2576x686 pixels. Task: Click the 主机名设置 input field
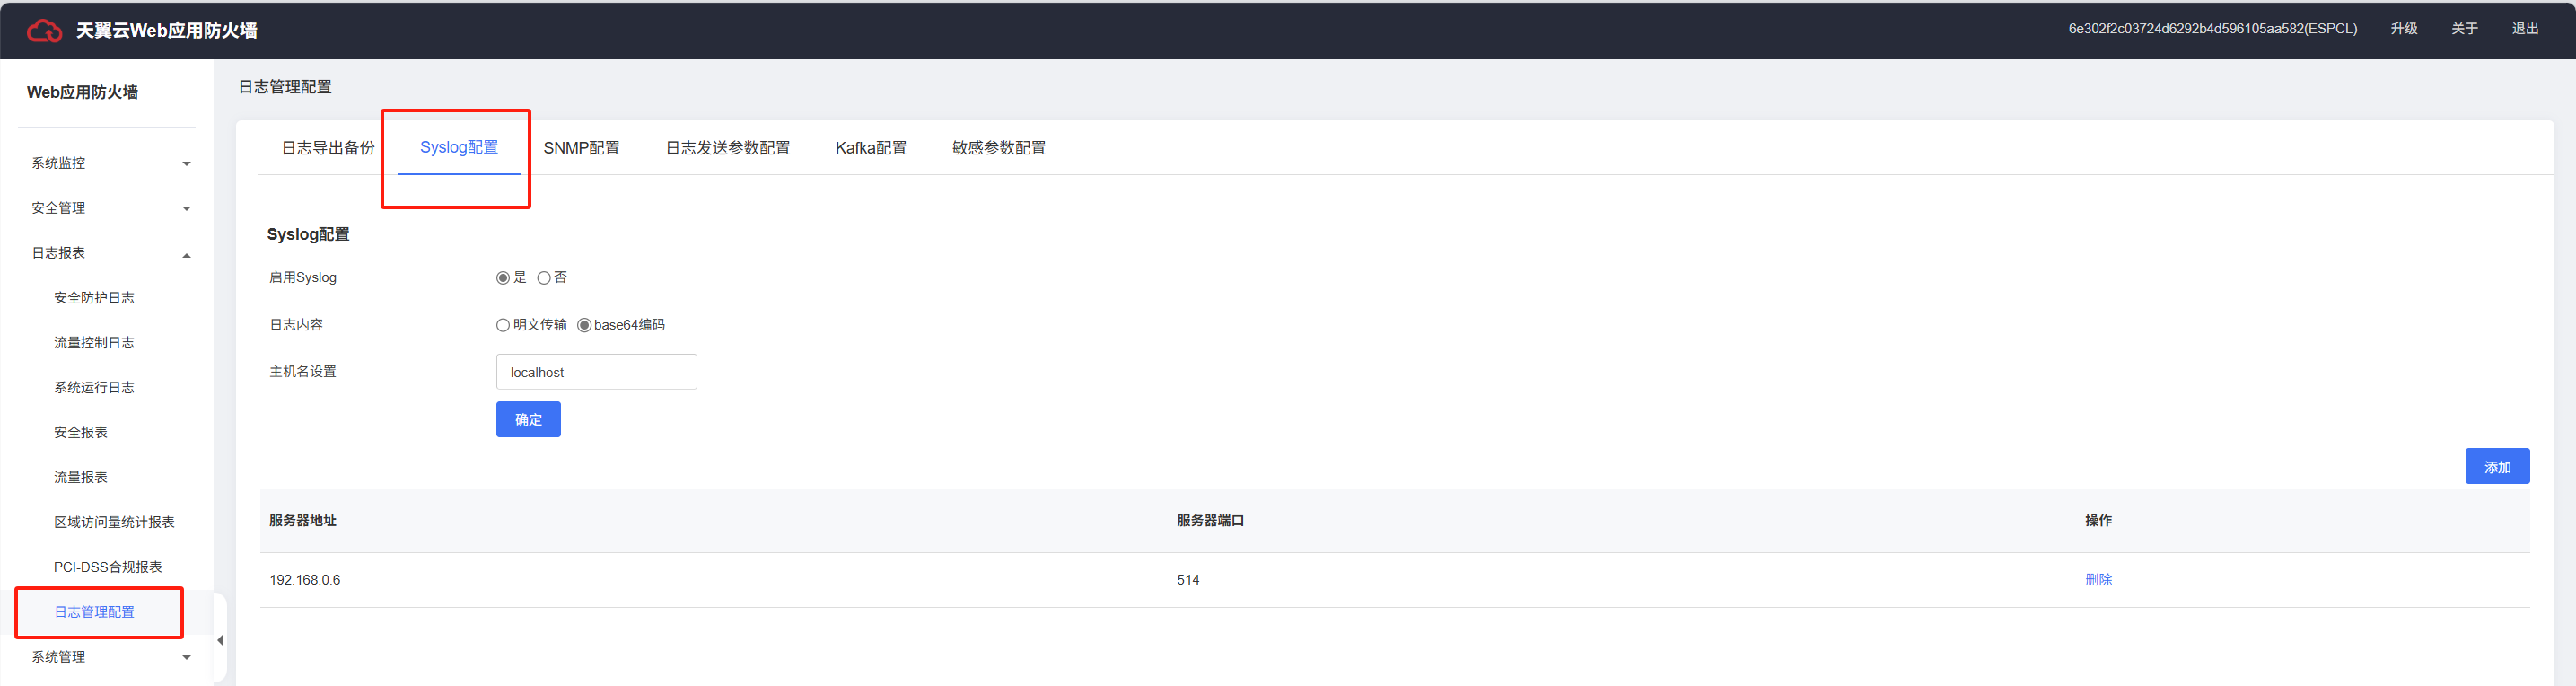pyautogui.click(x=596, y=372)
